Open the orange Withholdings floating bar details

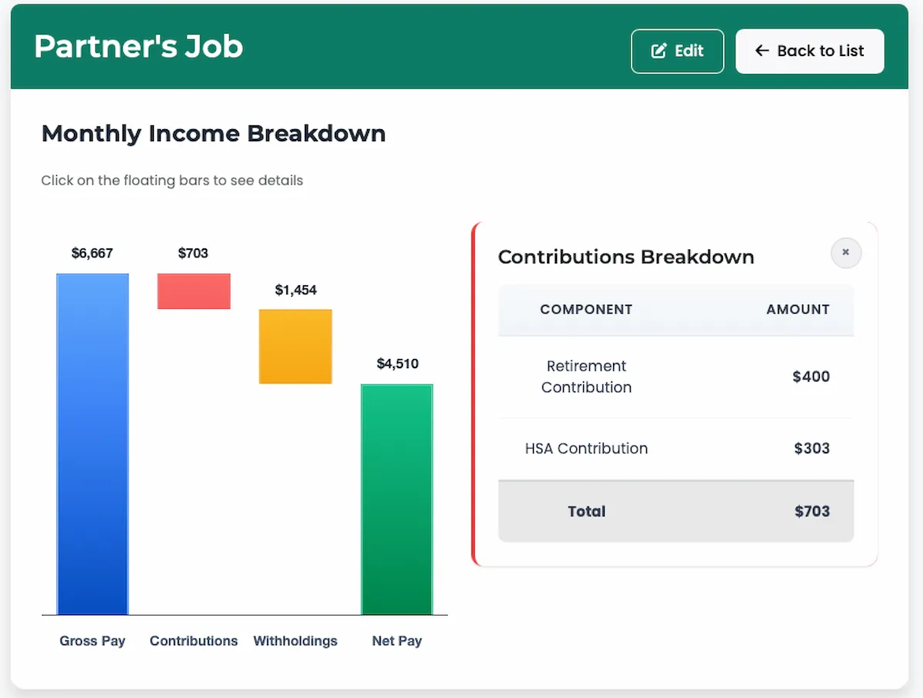pos(295,346)
